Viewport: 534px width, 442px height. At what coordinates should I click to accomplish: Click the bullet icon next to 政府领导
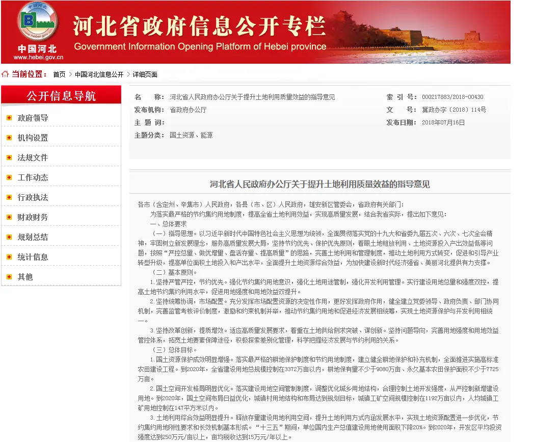pos(9,118)
